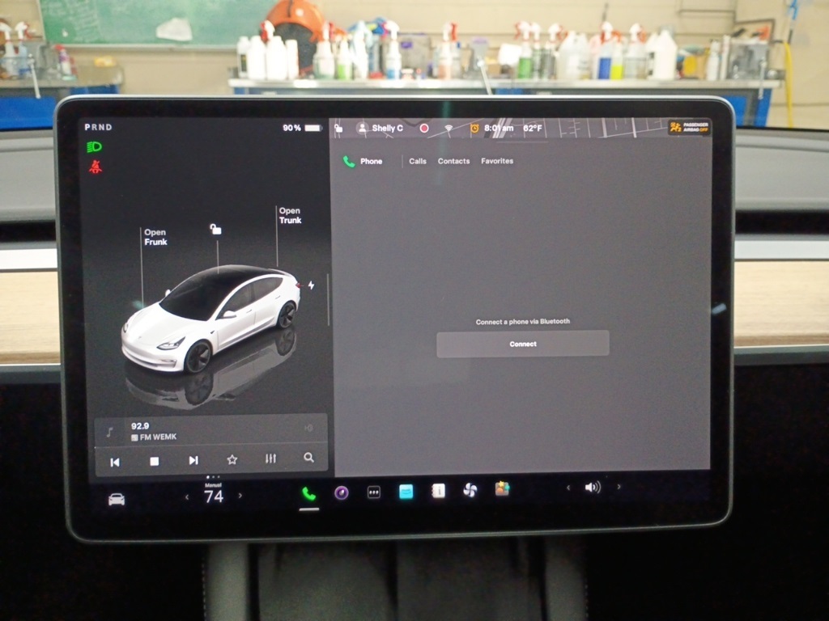
Task: Favorite the 92.9 FM station with star
Action: point(232,459)
